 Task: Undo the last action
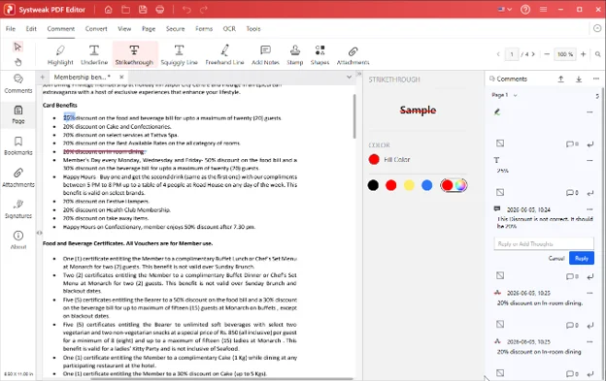point(186,10)
